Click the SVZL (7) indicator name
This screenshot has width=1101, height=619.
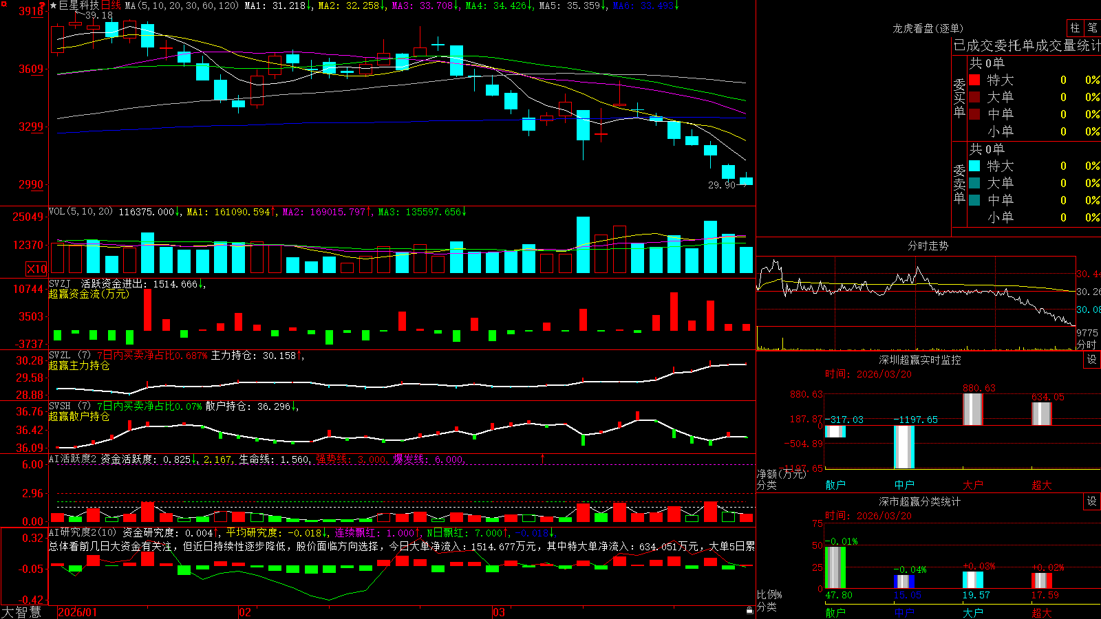point(70,355)
